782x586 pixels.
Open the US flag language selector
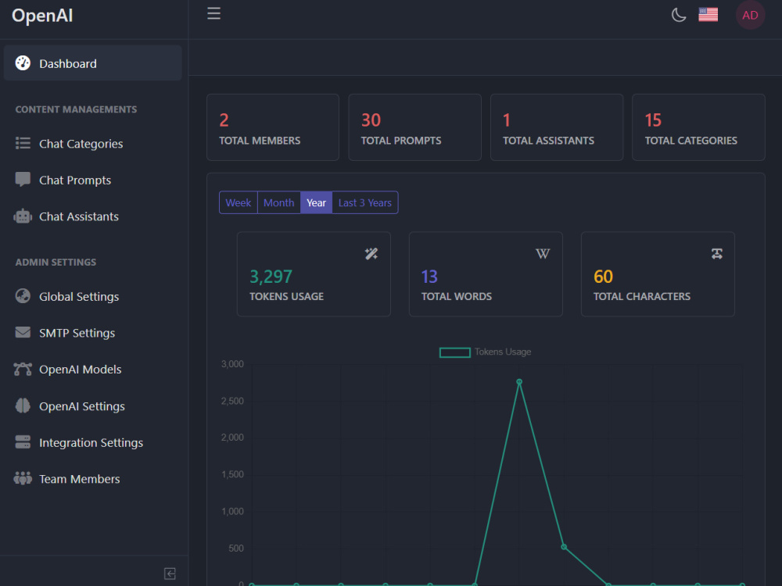pyautogui.click(x=708, y=15)
